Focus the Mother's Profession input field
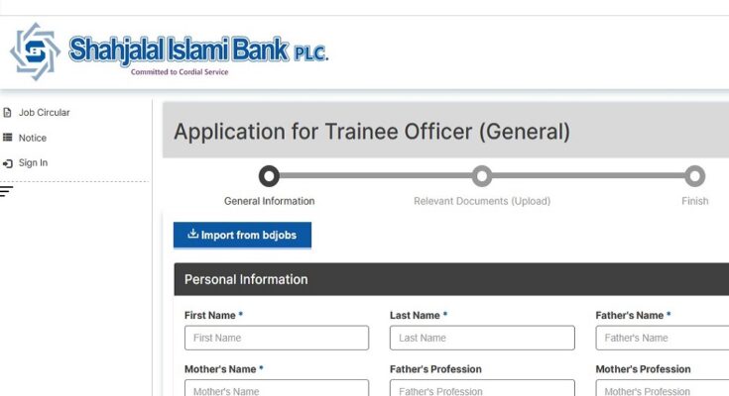The height and width of the screenshot is (396, 729). [x=663, y=390]
